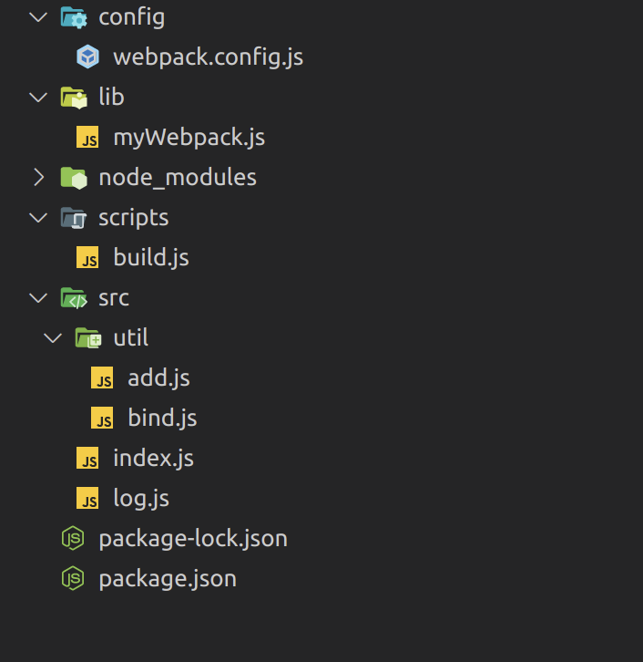Click the lib folder icon

(73, 98)
